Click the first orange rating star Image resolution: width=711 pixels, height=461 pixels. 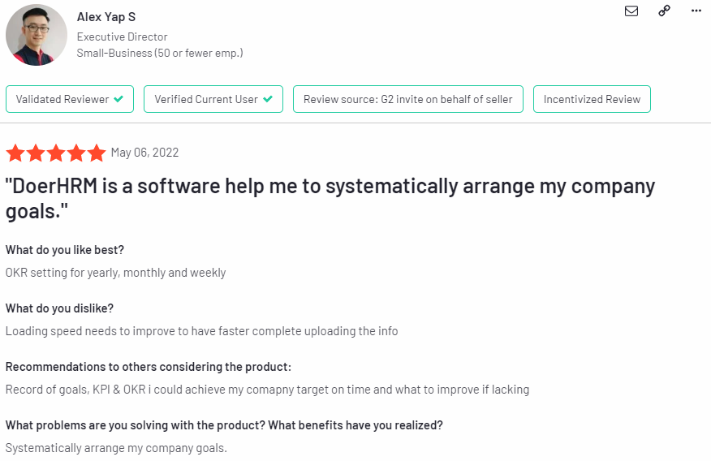point(15,153)
